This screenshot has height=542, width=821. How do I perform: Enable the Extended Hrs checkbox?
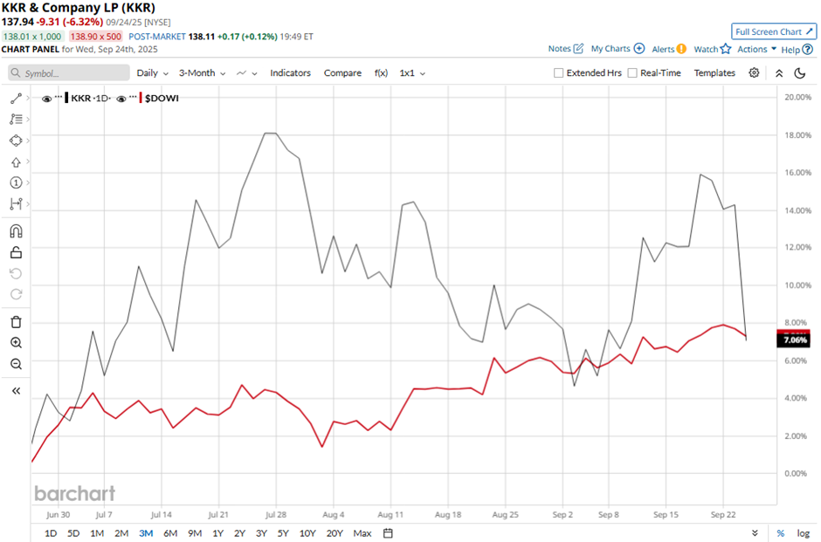[x=559, y=72]
